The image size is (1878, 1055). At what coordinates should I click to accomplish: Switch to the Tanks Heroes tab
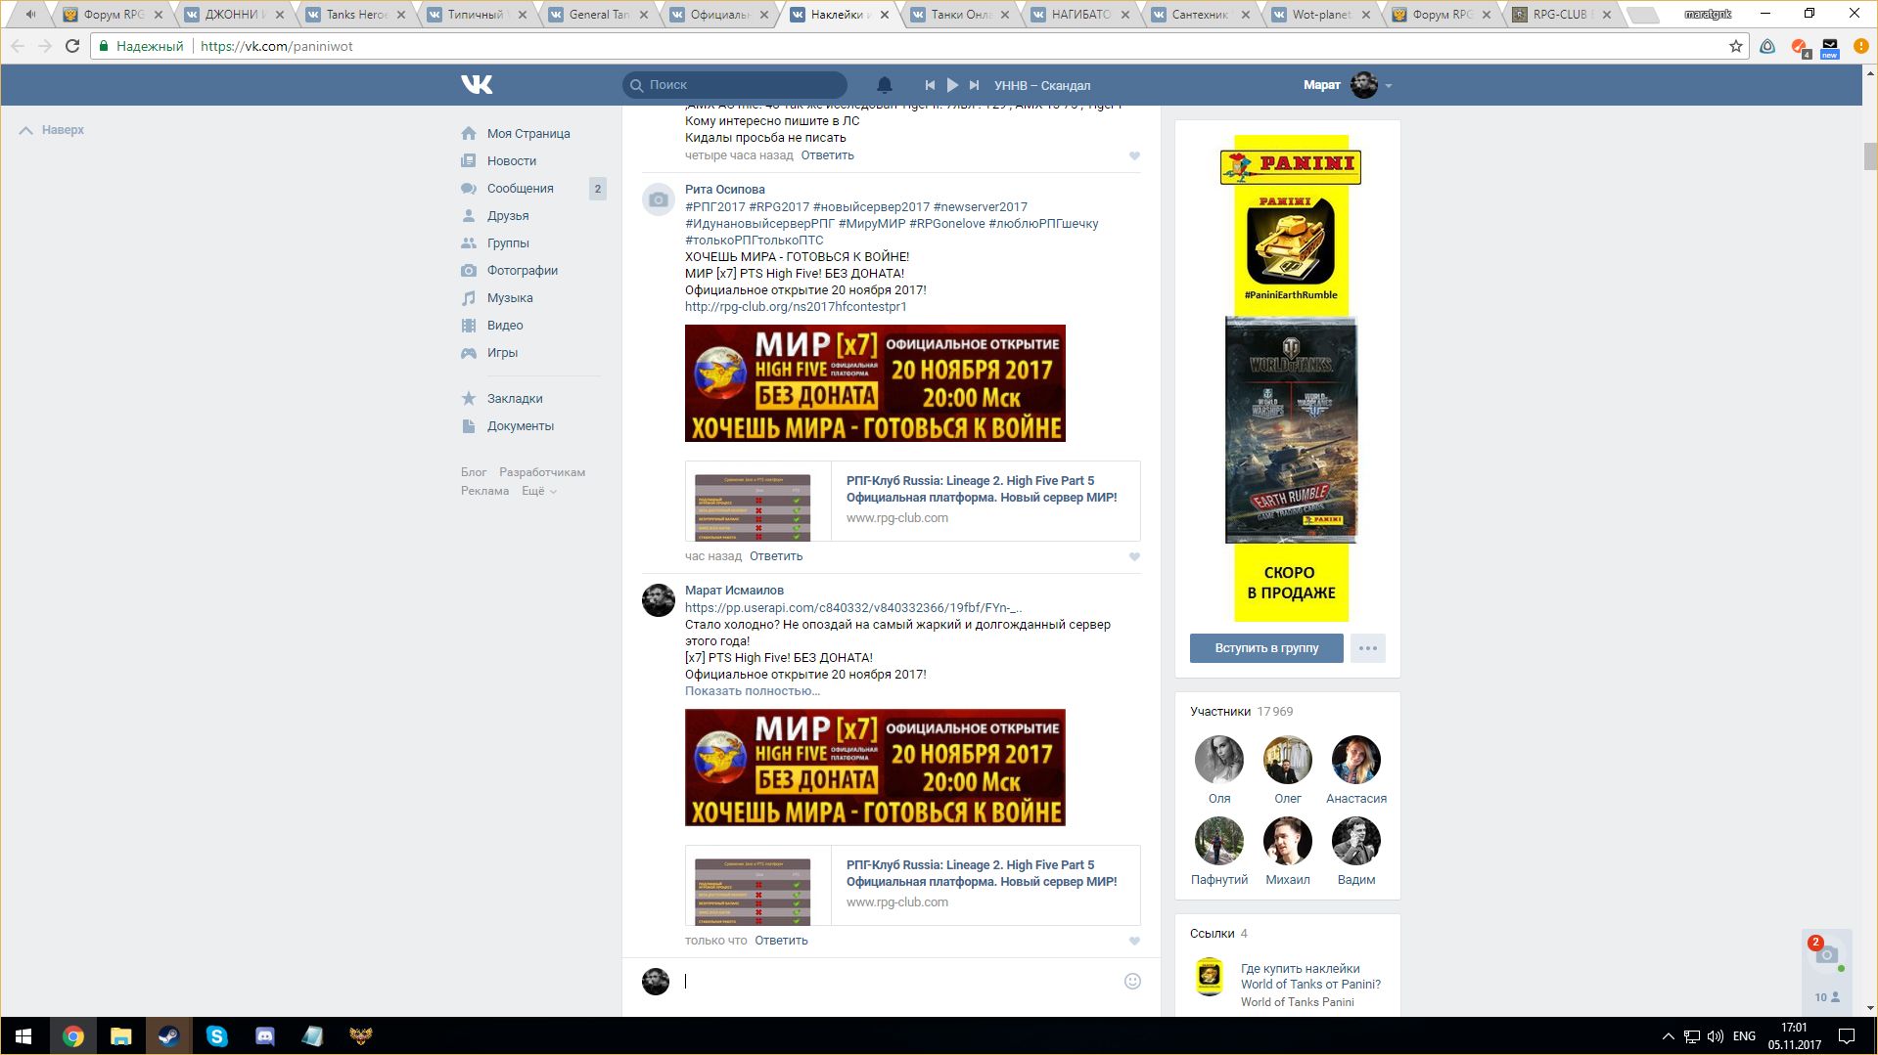click(x=356, y=15)
